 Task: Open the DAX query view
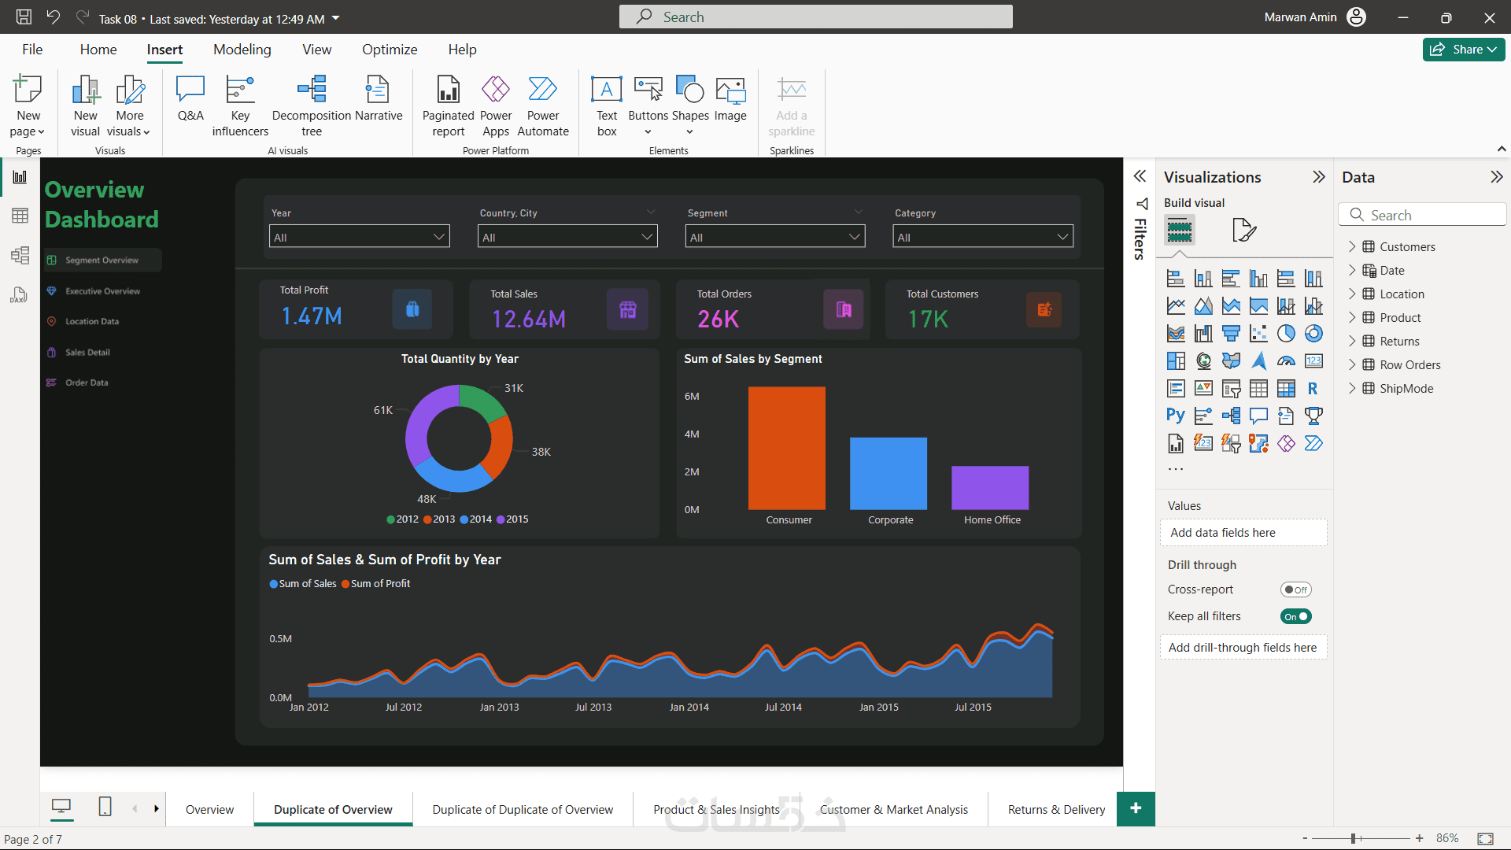19,294
